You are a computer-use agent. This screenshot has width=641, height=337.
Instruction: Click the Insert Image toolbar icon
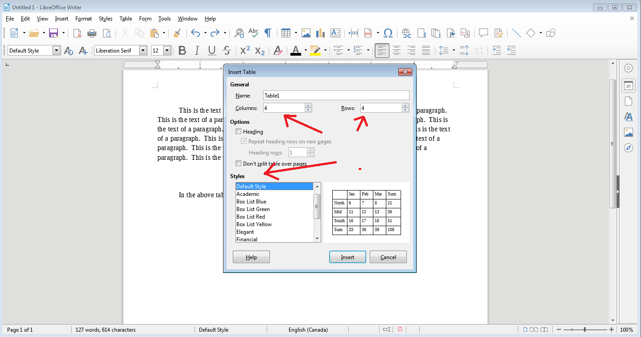click(x=306, y=33)
